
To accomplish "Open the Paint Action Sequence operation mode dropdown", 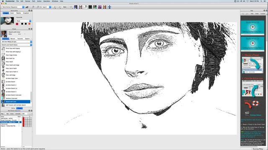I will pos(13,7).
